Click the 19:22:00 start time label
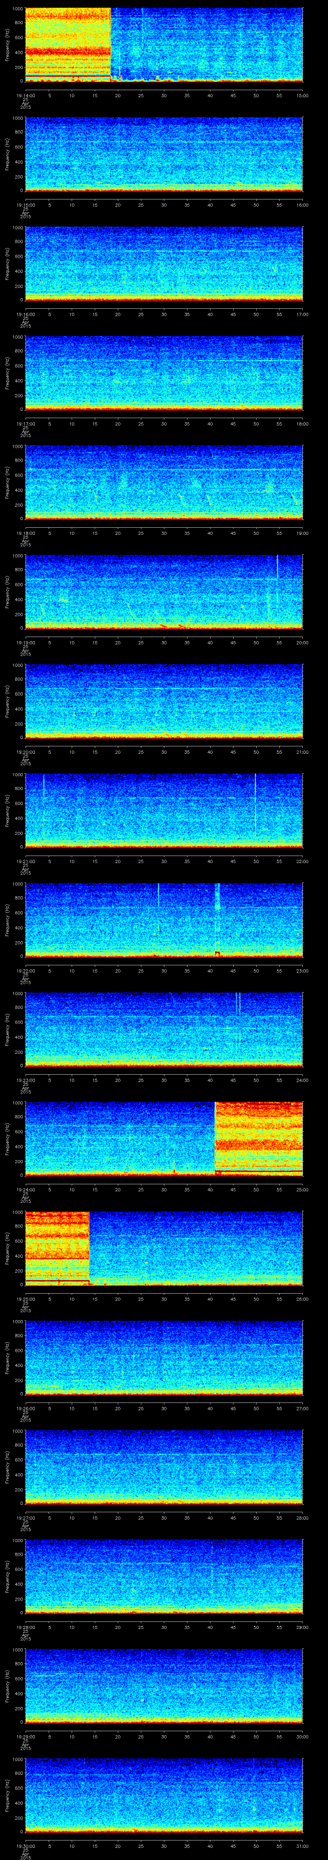The width and height of the screenshot is (328, 1860). click(x=25, y=970)
